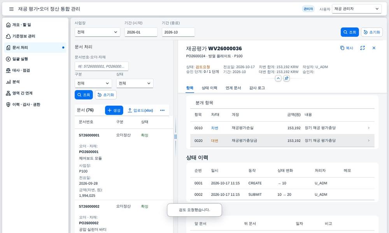The height and width of the screenshot is (233, 389).
Task: Click the 검토 요청했습니다 toast message
Action: point(194,210)
